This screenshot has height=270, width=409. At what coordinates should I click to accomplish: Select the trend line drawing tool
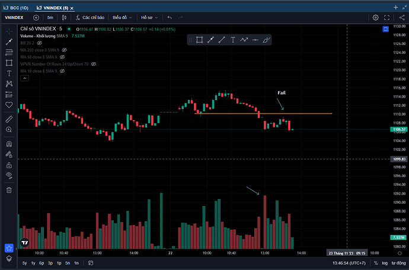9,41
